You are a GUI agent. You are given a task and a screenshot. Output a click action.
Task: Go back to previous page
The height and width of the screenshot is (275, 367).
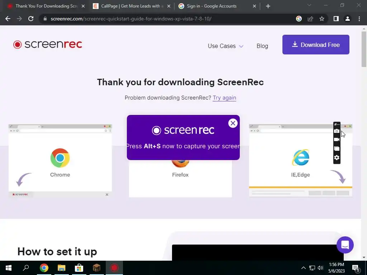8,19
